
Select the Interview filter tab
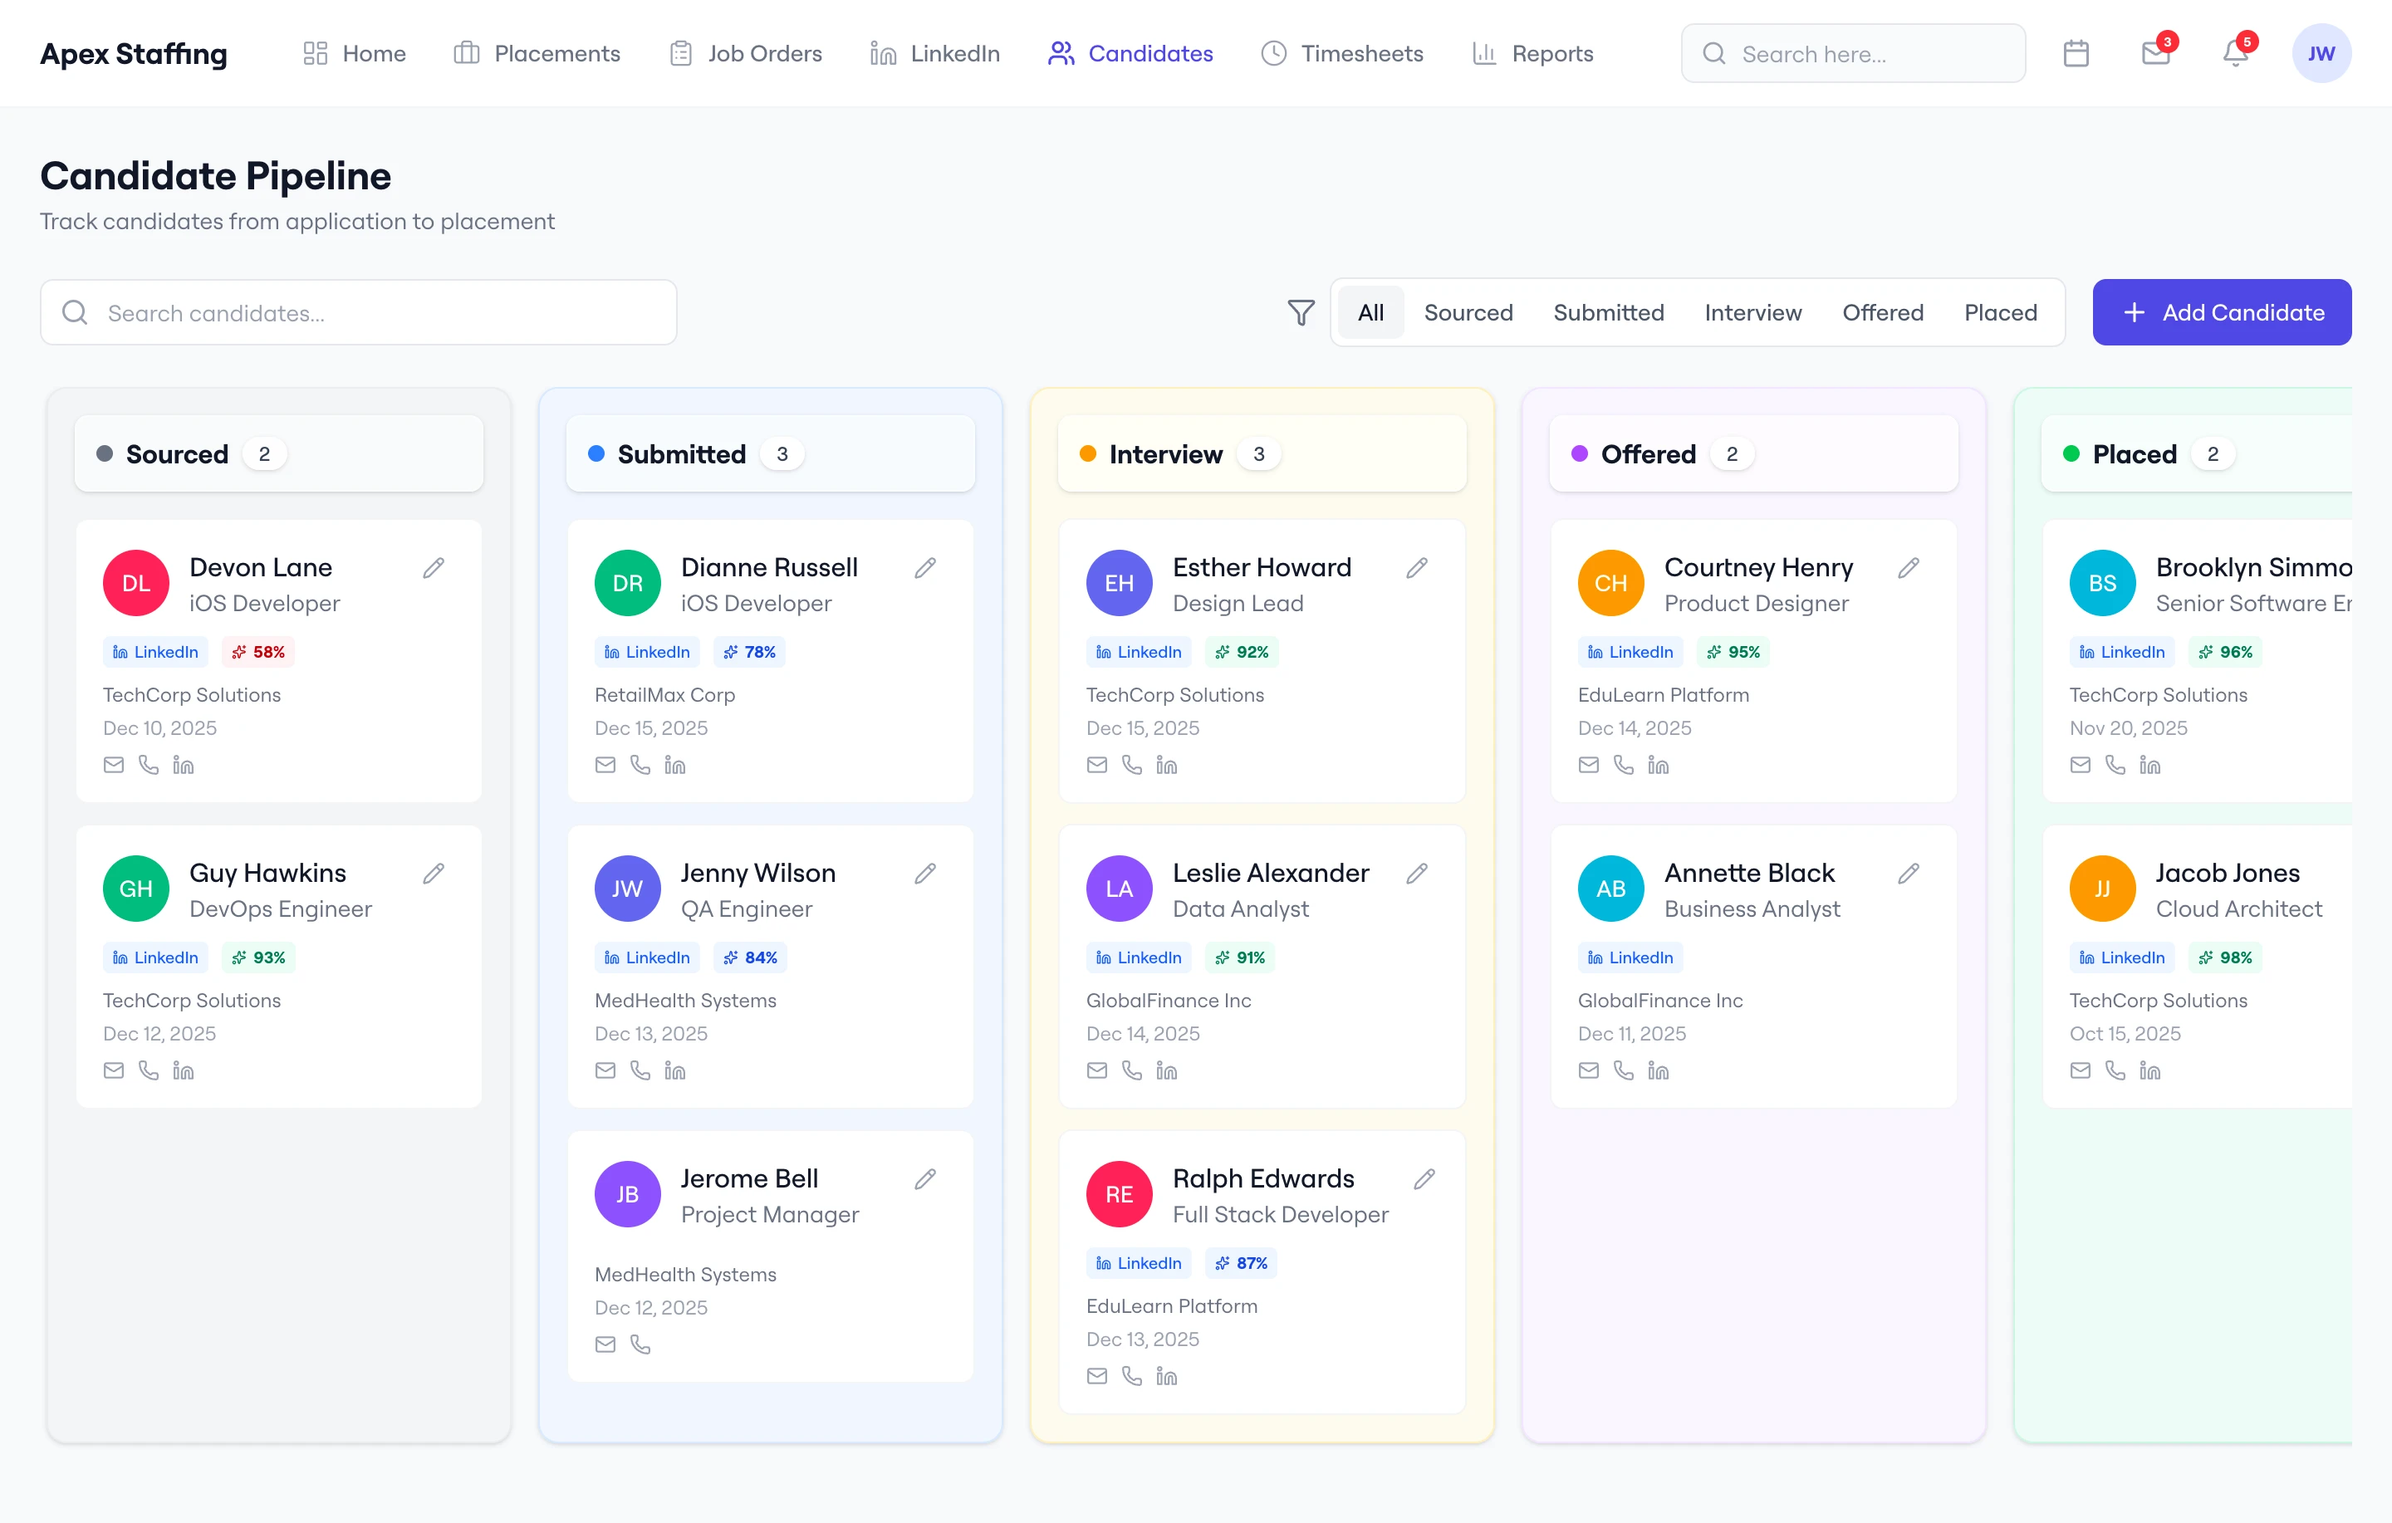1752,313
